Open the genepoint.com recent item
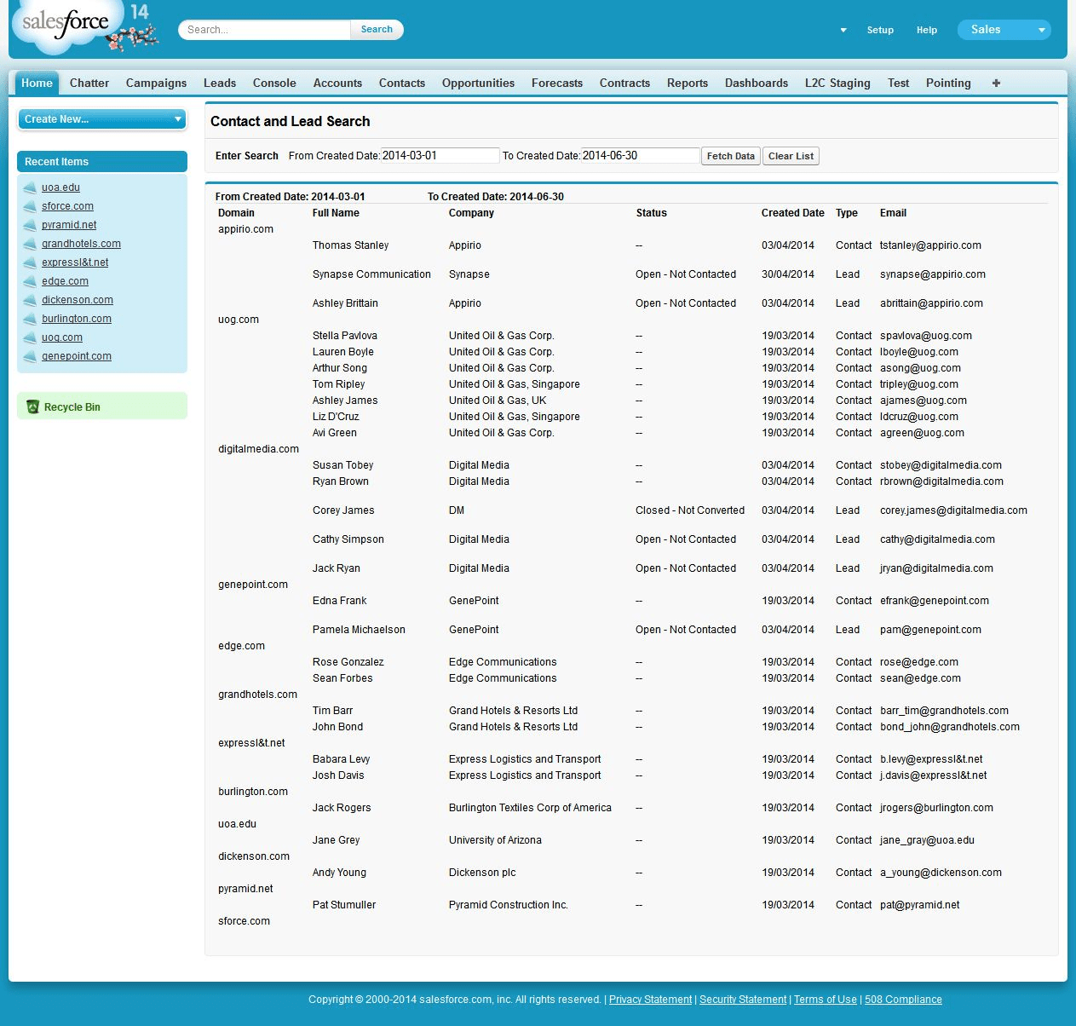This screenshot has height=1026, width=1076. 77,356
